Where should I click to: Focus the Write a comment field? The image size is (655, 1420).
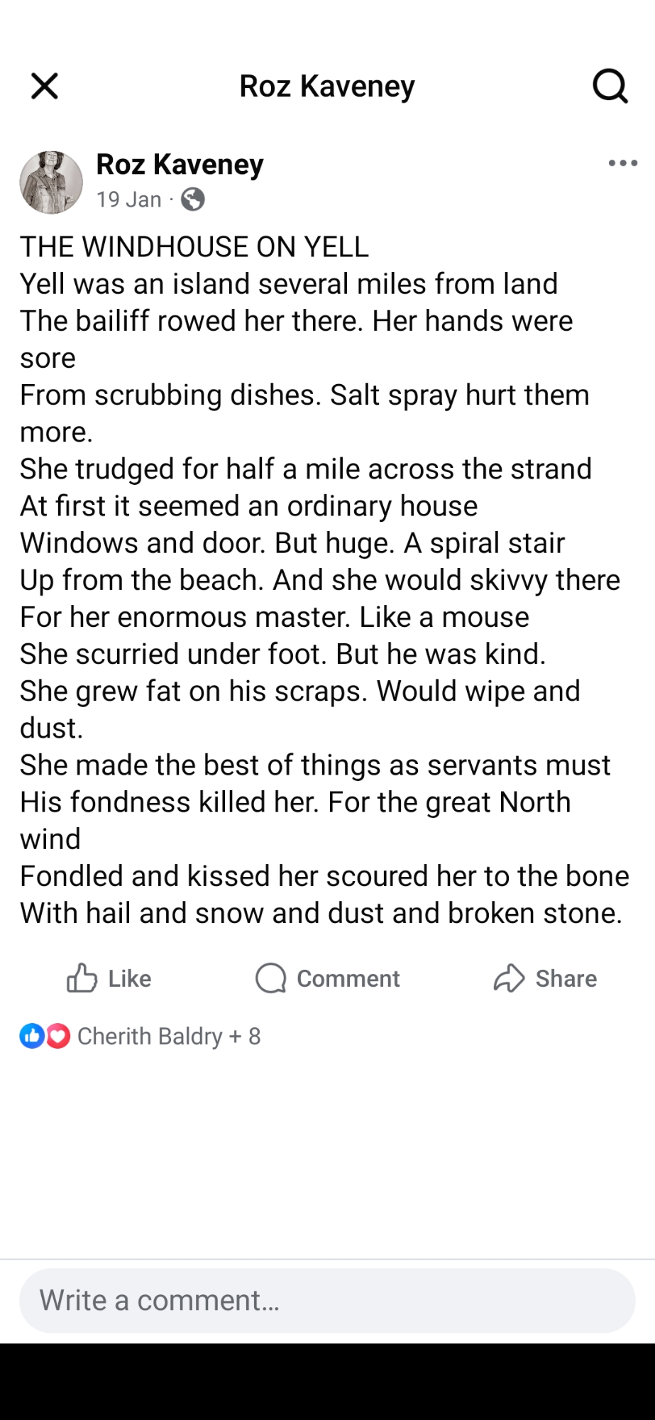coord(327,1300)
